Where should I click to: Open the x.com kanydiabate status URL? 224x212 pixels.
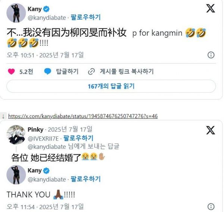(x=83, y=116)
